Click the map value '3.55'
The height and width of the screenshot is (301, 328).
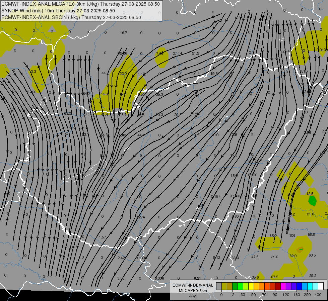(121, 278)
